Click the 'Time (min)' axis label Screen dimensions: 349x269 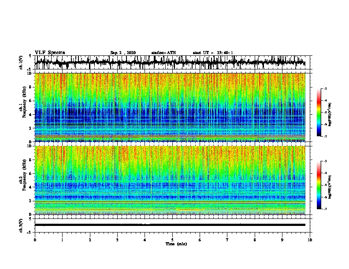click(176, 244)
